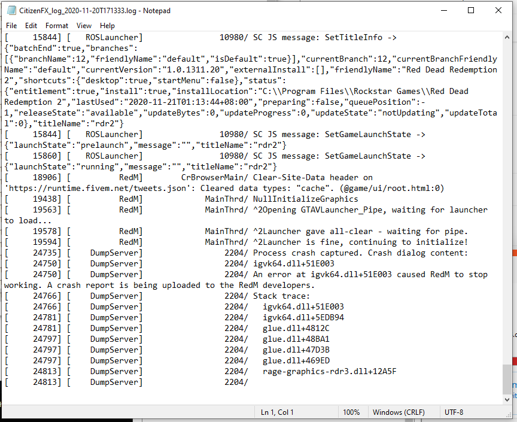The image size is (517, 422).
Task: Open the Format menu
Action: pyautogui.click(x=57, y=25)
